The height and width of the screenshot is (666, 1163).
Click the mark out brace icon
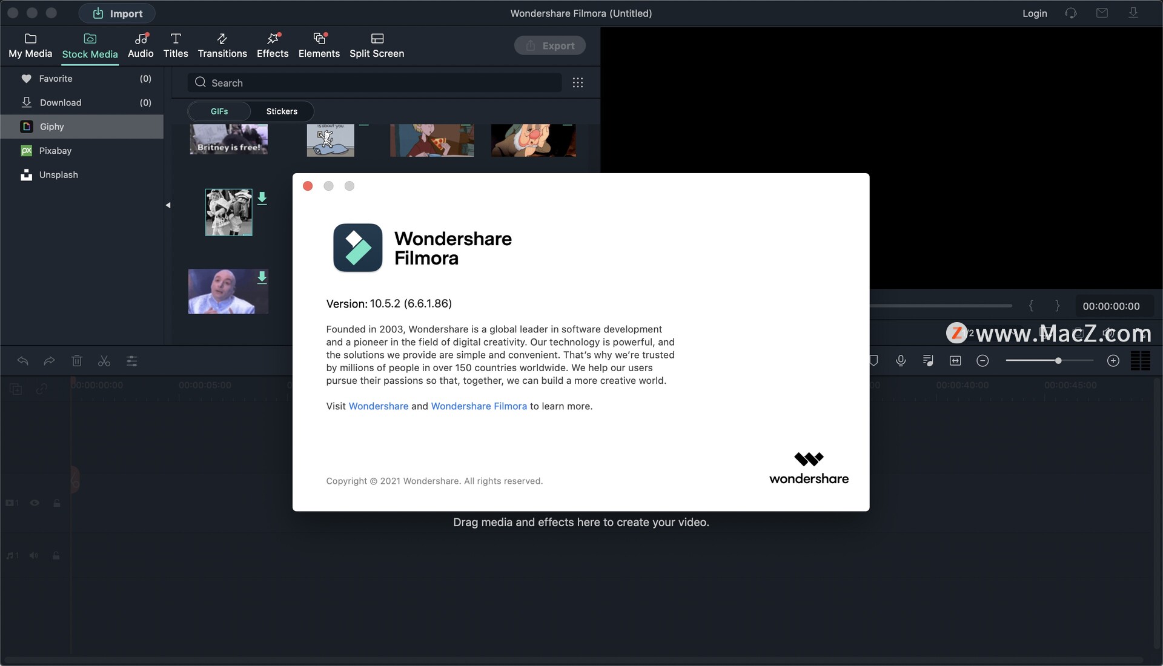tap(1057, 306)
